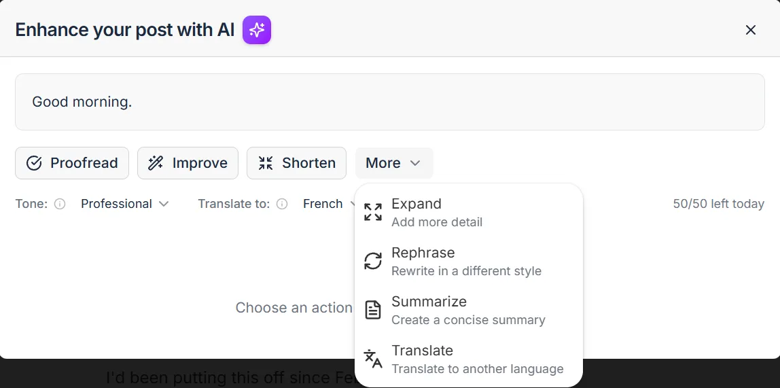This screenshot has height=388, width=780.
Task: Click the Translate language icon
Action: click(373, 359)
